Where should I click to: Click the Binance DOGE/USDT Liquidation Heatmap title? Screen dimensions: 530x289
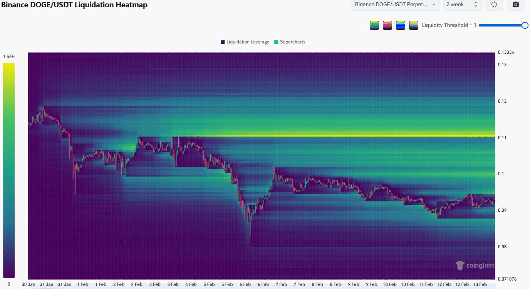pyautogui.click(x=74, y=5)
